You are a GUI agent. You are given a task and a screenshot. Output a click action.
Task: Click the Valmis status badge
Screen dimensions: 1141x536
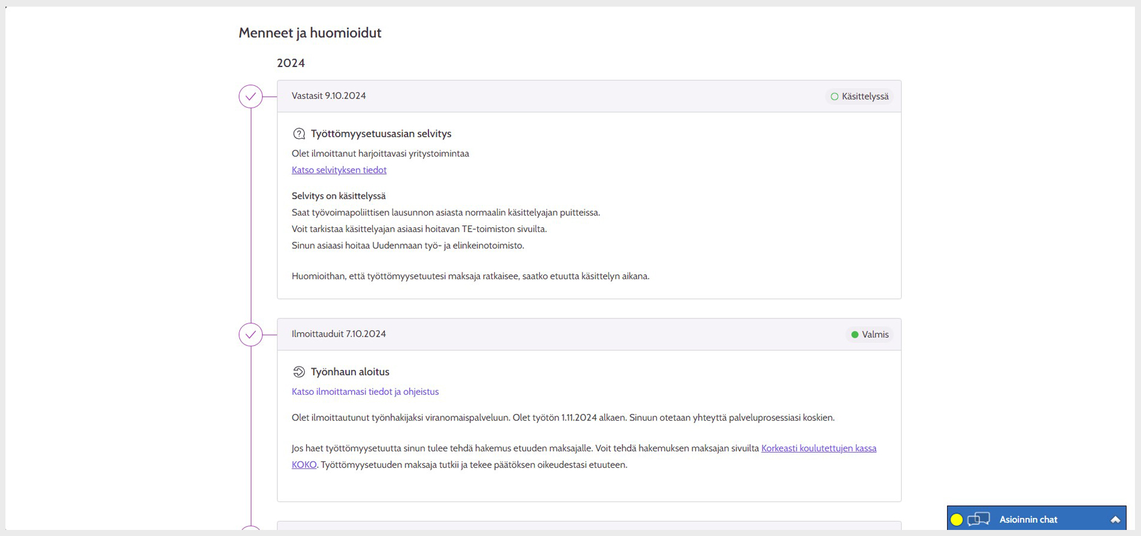tap(870, 335)
